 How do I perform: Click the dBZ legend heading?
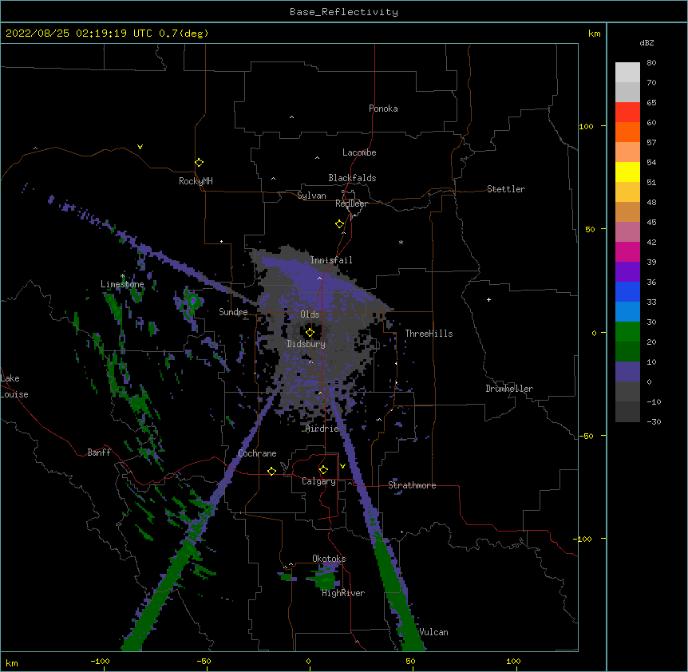[646, 42]
